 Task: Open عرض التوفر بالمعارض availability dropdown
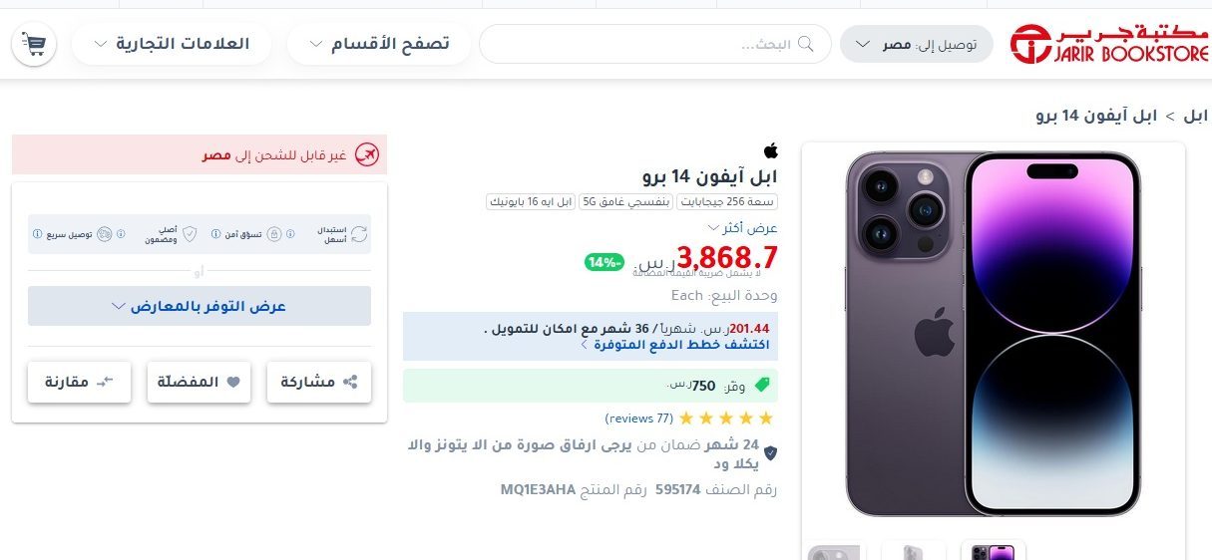[200, 306]
